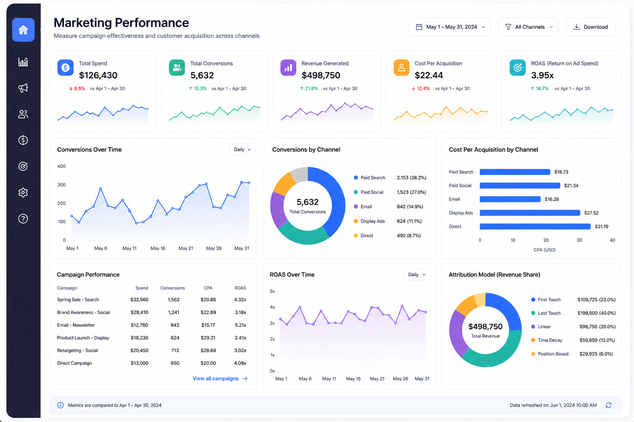Image resolution: width=634 pixels, height=422 pixels.
Task: Click the 4.32x ROAS cell for Spring Sale
Action: (x=240, y=300)
